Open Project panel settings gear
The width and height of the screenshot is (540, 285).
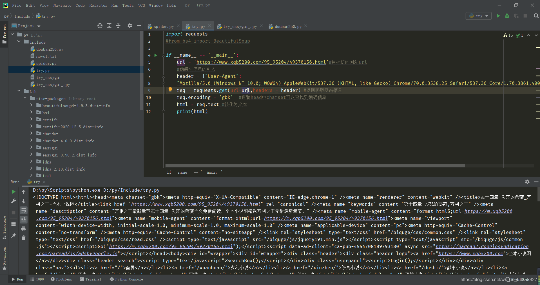130,26
